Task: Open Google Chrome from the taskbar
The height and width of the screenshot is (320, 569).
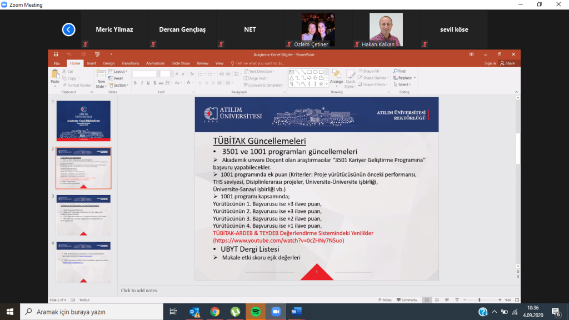Action: (215, 312)
